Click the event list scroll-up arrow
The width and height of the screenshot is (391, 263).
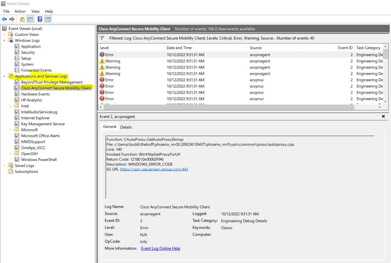coord(385,47)
